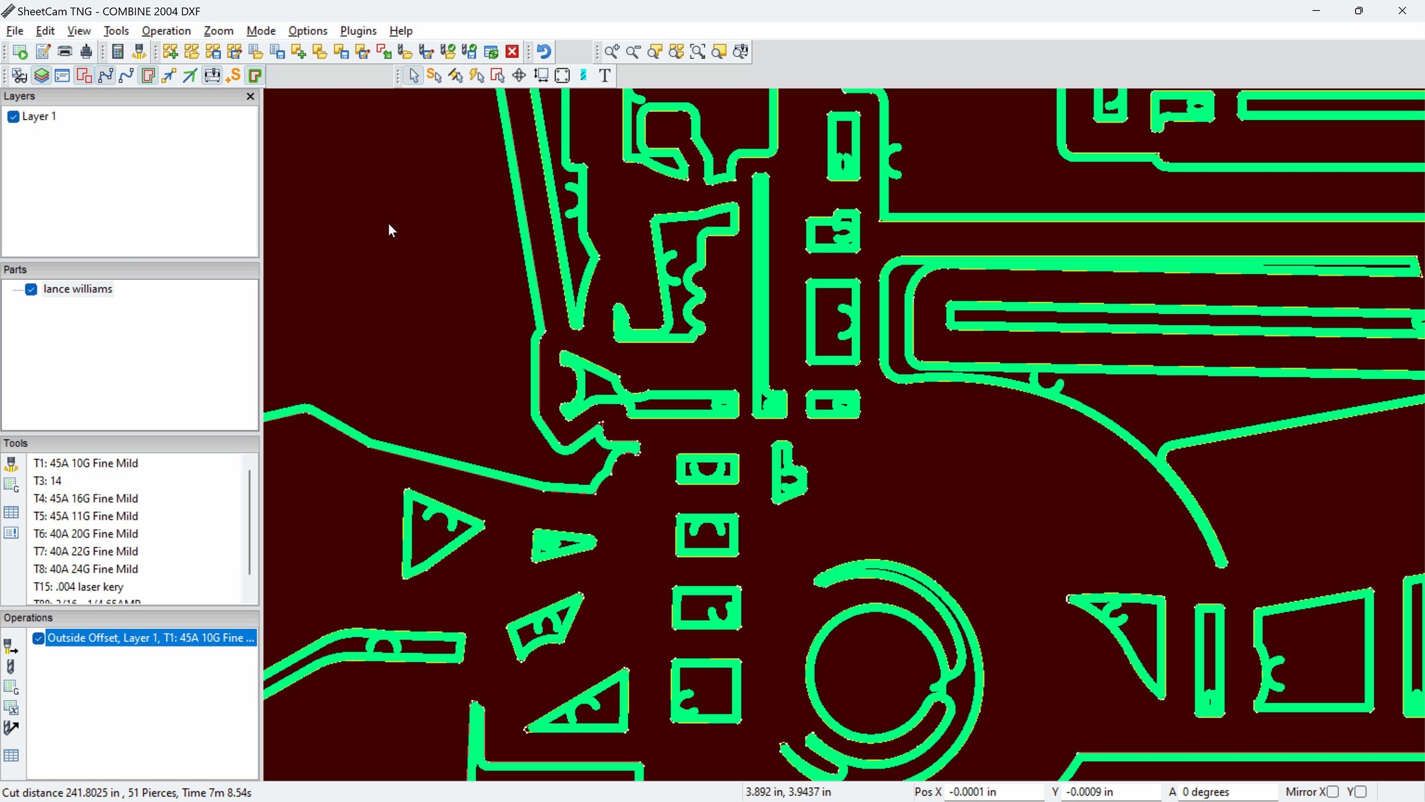Viewport: 1425px width, 802px height.
Task: Open the Zoom menu
Action: point(219,31)
